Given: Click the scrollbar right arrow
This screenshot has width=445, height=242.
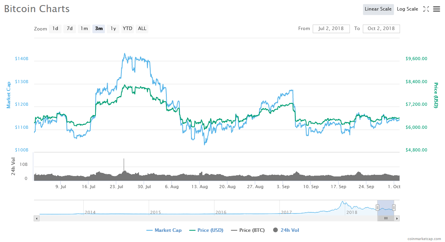Looking at the screenshot, I should pos(397,218).
